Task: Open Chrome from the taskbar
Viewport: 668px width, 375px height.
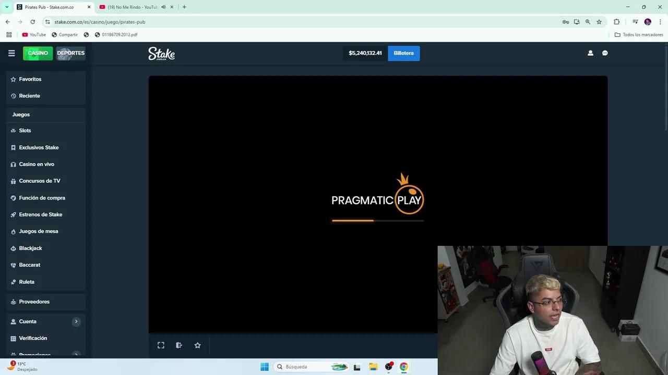Action: click(x=403, y=367)
